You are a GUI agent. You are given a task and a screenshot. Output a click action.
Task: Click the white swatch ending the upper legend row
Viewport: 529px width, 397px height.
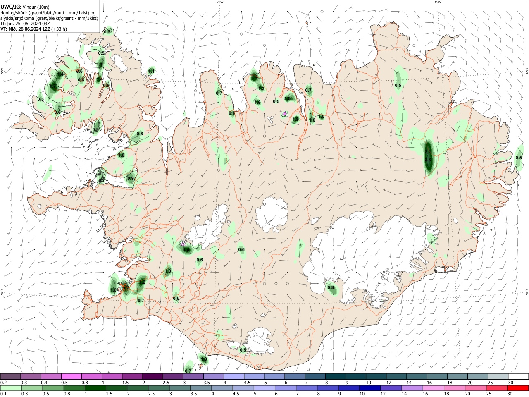click(x=519, y=376)
